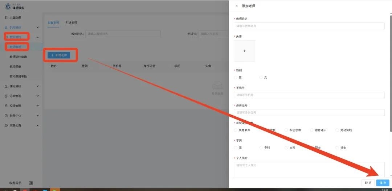Choose 博士 as education level
The height and width of the screenshot is (191, 392).
[338, 148]
